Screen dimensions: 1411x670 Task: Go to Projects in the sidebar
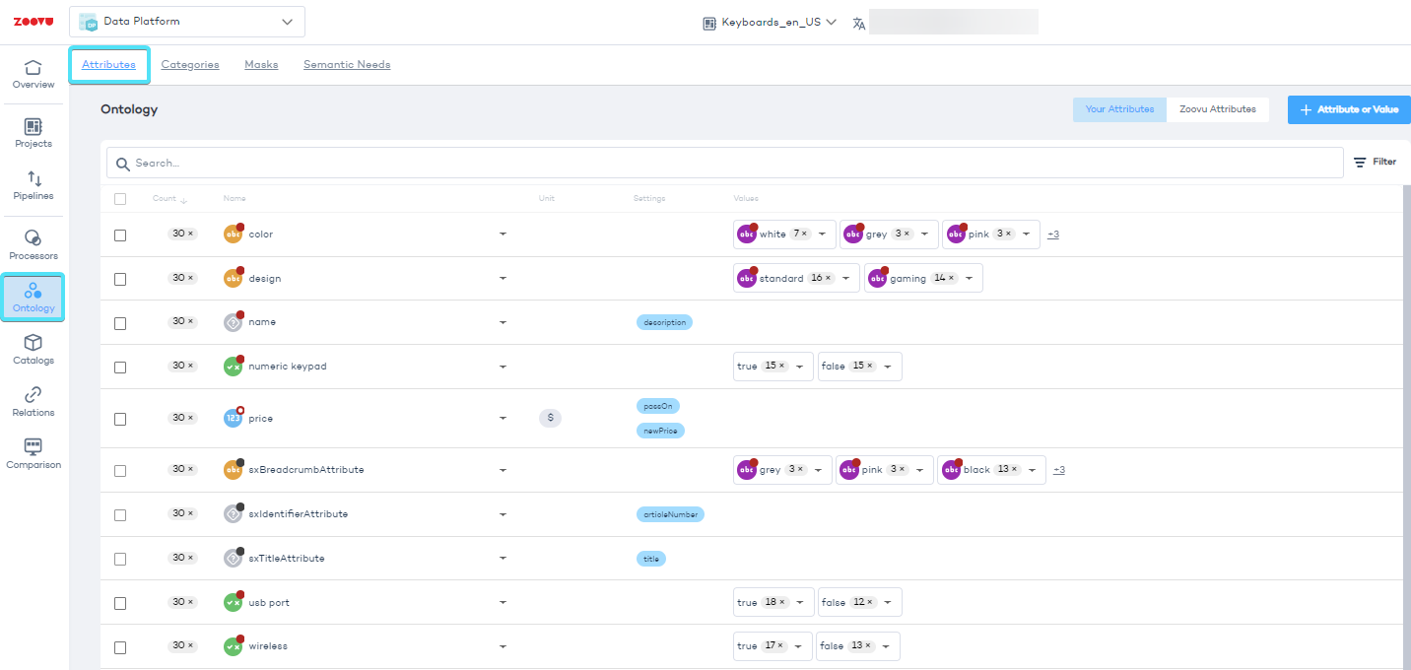[34, 133]
